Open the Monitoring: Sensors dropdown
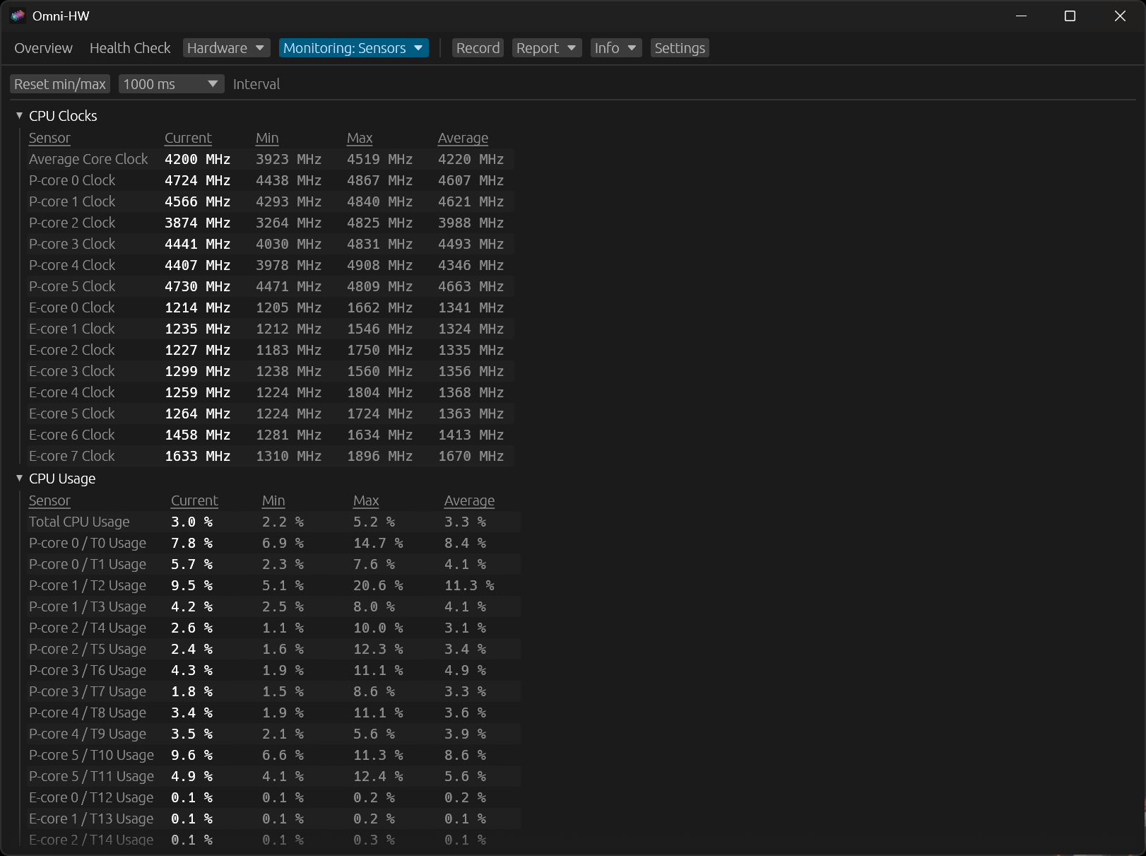This screenshot has width=1146, height=856. coord(353,48)
